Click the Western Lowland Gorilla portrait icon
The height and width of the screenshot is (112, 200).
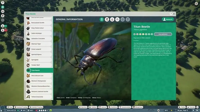point(28,92)
